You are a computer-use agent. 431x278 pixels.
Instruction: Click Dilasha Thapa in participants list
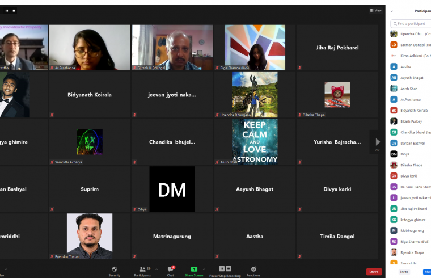pos(411,165)
